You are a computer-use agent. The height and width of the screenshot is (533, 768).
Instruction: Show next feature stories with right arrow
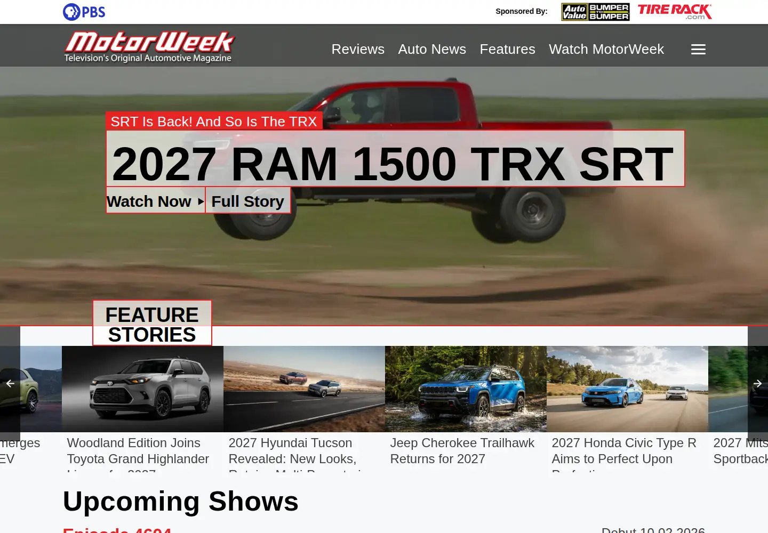click(758, 383)
